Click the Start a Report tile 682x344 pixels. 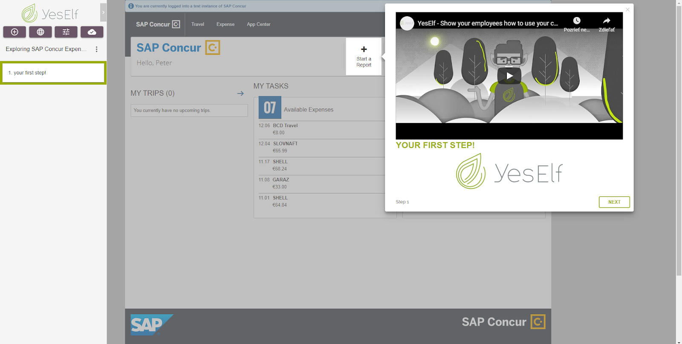(364, 57)
